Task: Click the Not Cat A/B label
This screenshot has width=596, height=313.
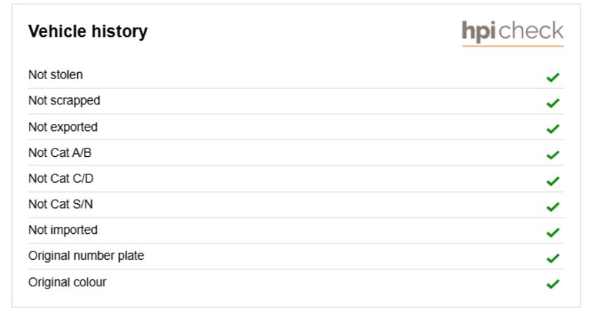Action: [60, 153]
